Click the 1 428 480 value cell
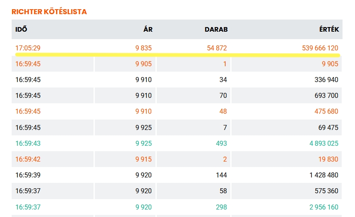The image size is (355, 217). tap(324, 175)
